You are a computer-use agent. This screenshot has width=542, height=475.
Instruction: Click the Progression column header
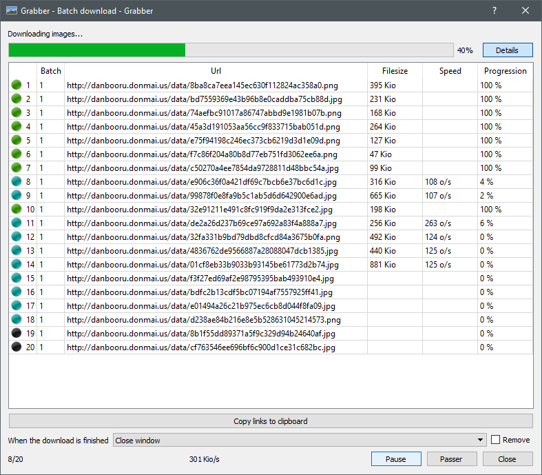(505, 71)
